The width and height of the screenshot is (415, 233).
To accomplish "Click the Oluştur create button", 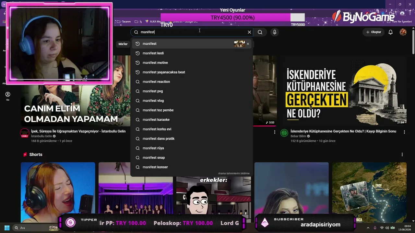I will pyautogui.click(x=373, y=32).
